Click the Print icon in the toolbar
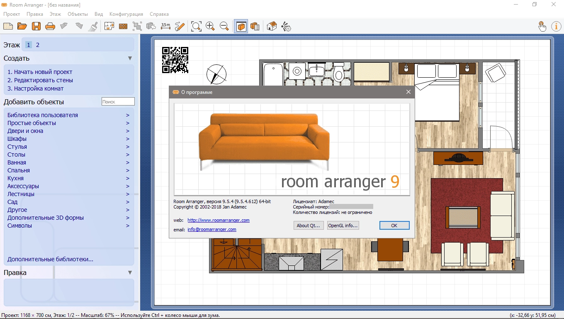The width and height of the screenshot is (564, 319). (x=50, y=26)
